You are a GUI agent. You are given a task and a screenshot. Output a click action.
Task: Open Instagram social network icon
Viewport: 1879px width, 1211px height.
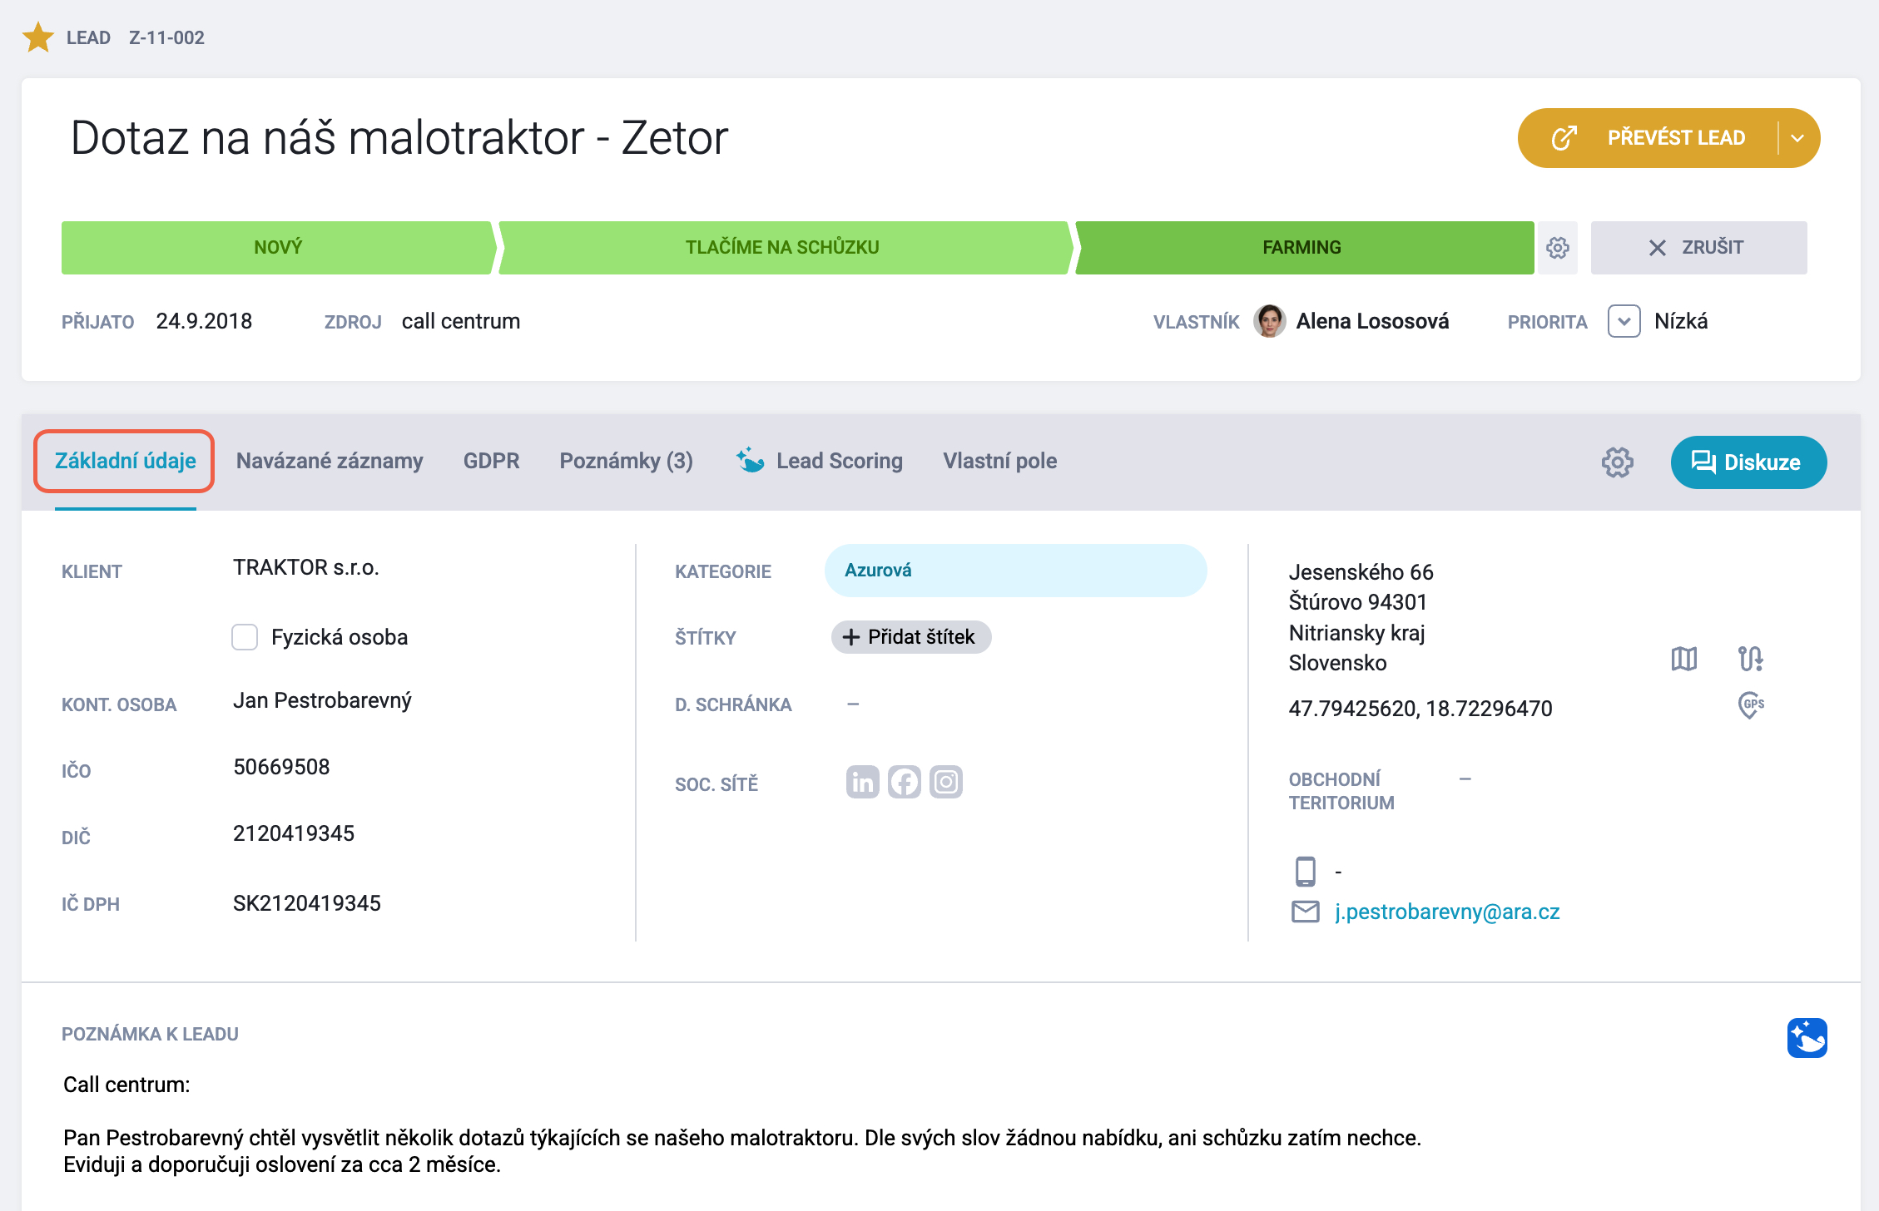(x=946, y=782)
